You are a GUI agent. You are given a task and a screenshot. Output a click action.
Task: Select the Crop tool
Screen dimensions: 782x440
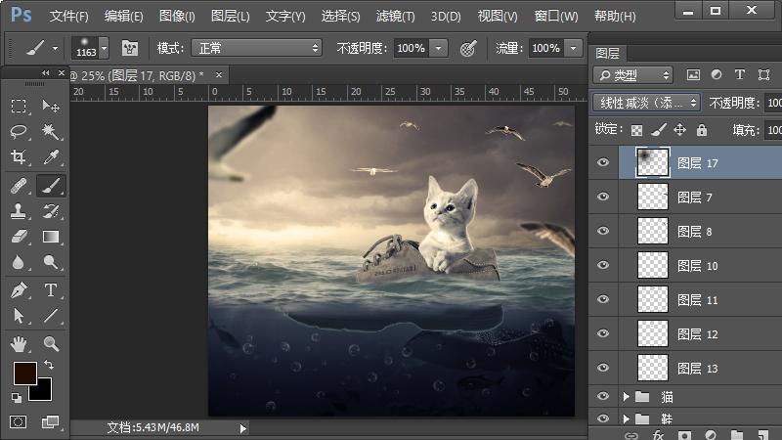coord(19,157)
